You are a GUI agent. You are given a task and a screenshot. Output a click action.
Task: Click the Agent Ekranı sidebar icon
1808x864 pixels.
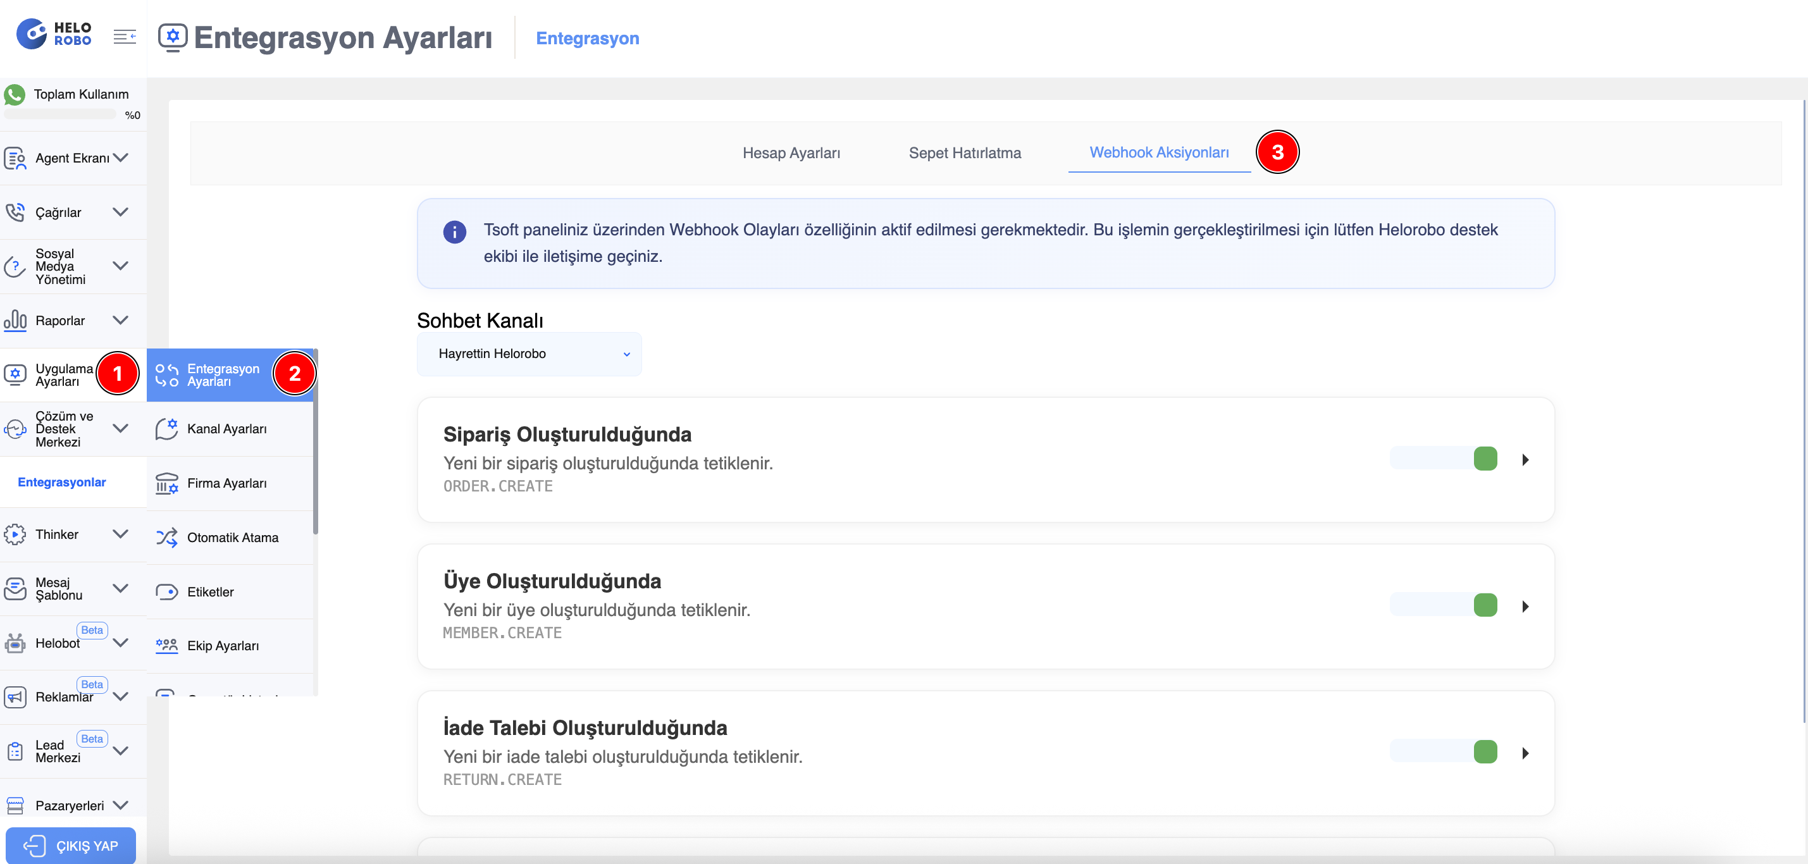15,158
